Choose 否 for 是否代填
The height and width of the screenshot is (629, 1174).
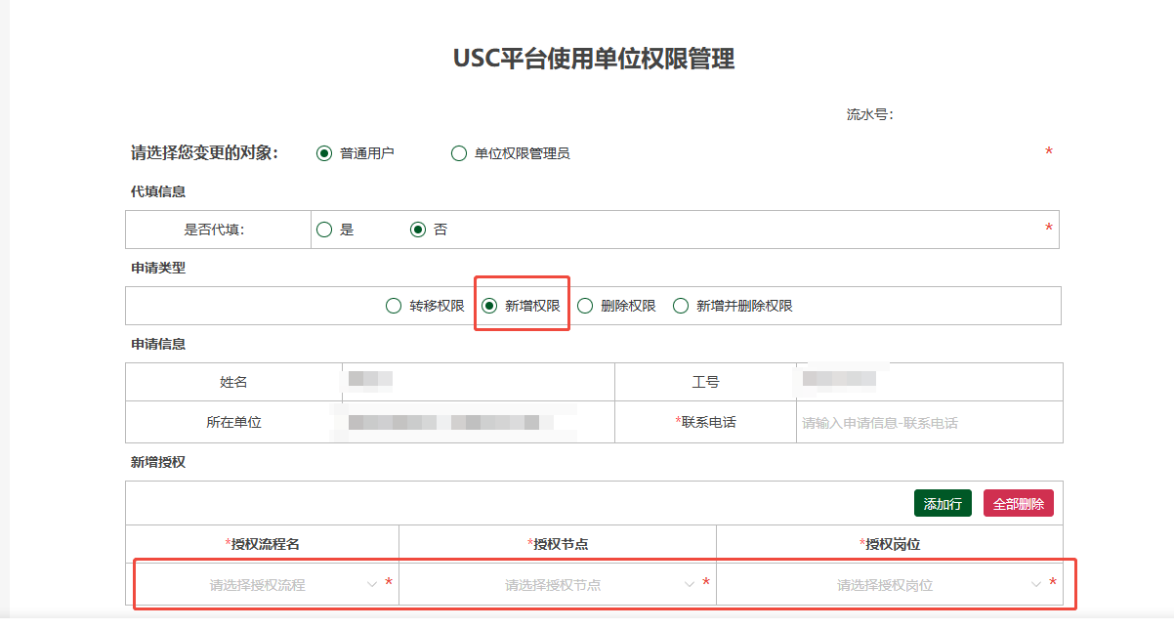click(x=418, y=230)
